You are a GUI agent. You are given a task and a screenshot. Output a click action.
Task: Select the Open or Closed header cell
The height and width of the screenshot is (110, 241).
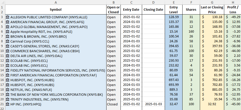[x=113, y=9]
